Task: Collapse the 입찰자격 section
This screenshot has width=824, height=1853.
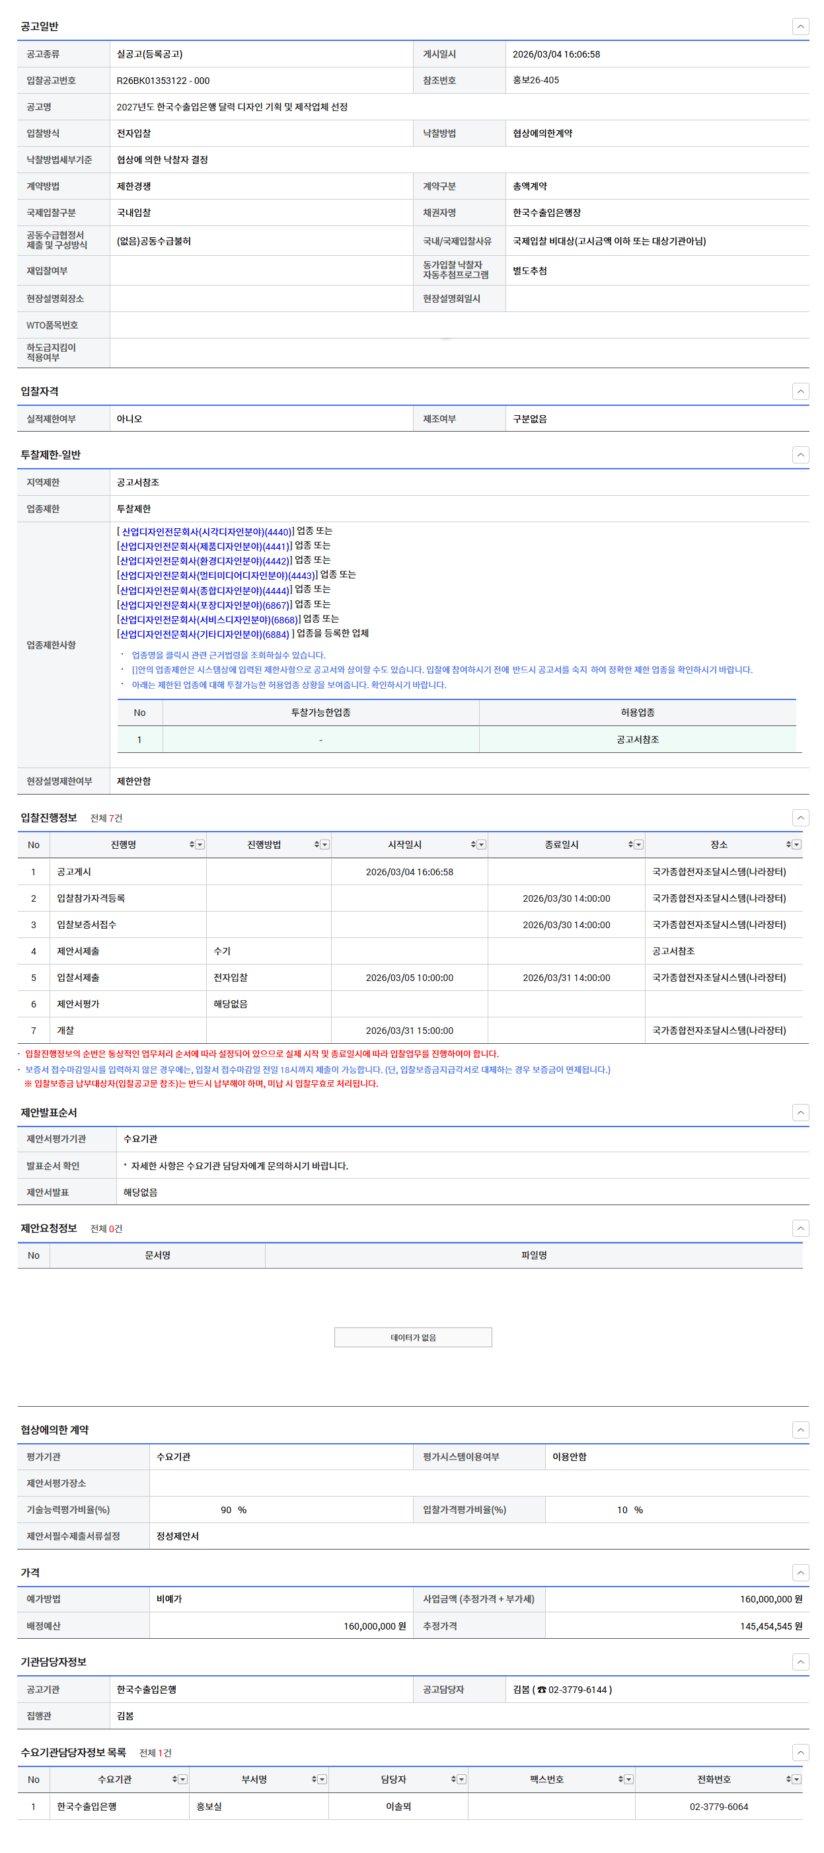Action: tap(800, 391)
